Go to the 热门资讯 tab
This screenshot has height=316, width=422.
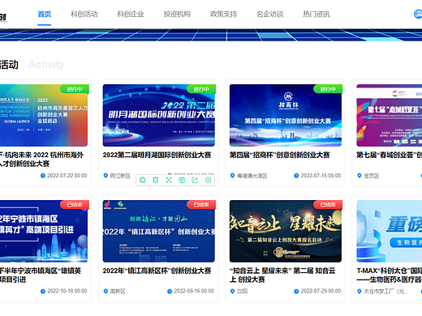coord(316,14)
